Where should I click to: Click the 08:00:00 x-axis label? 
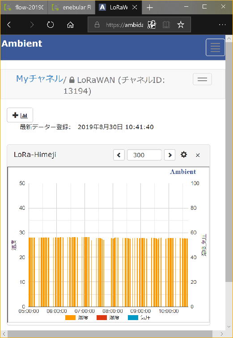click(113, 311)
